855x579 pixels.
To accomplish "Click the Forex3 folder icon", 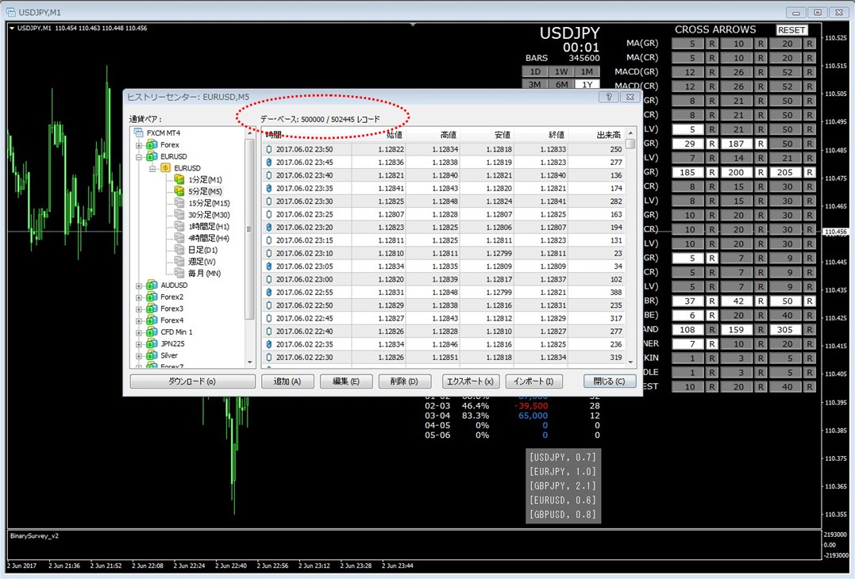I will tap(152, 309).
